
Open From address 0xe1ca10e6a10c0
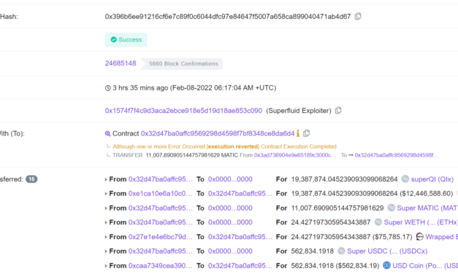click(x=161, y=193)
